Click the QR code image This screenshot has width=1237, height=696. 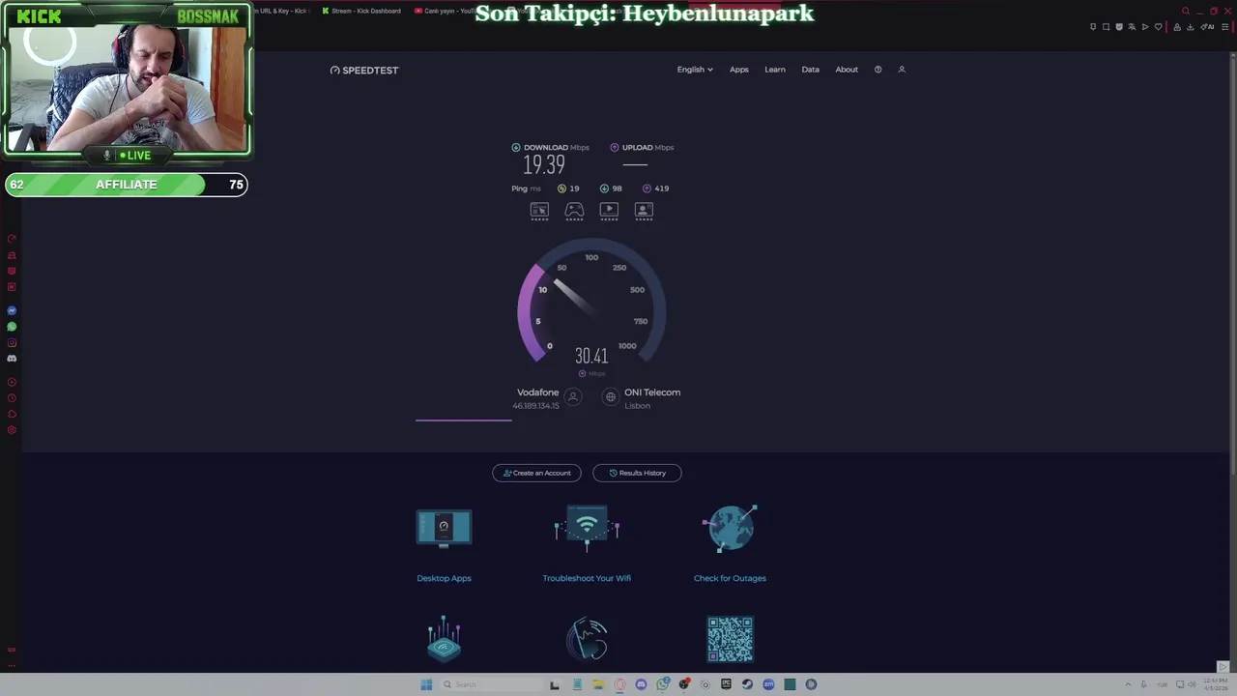tap(730, 639)
